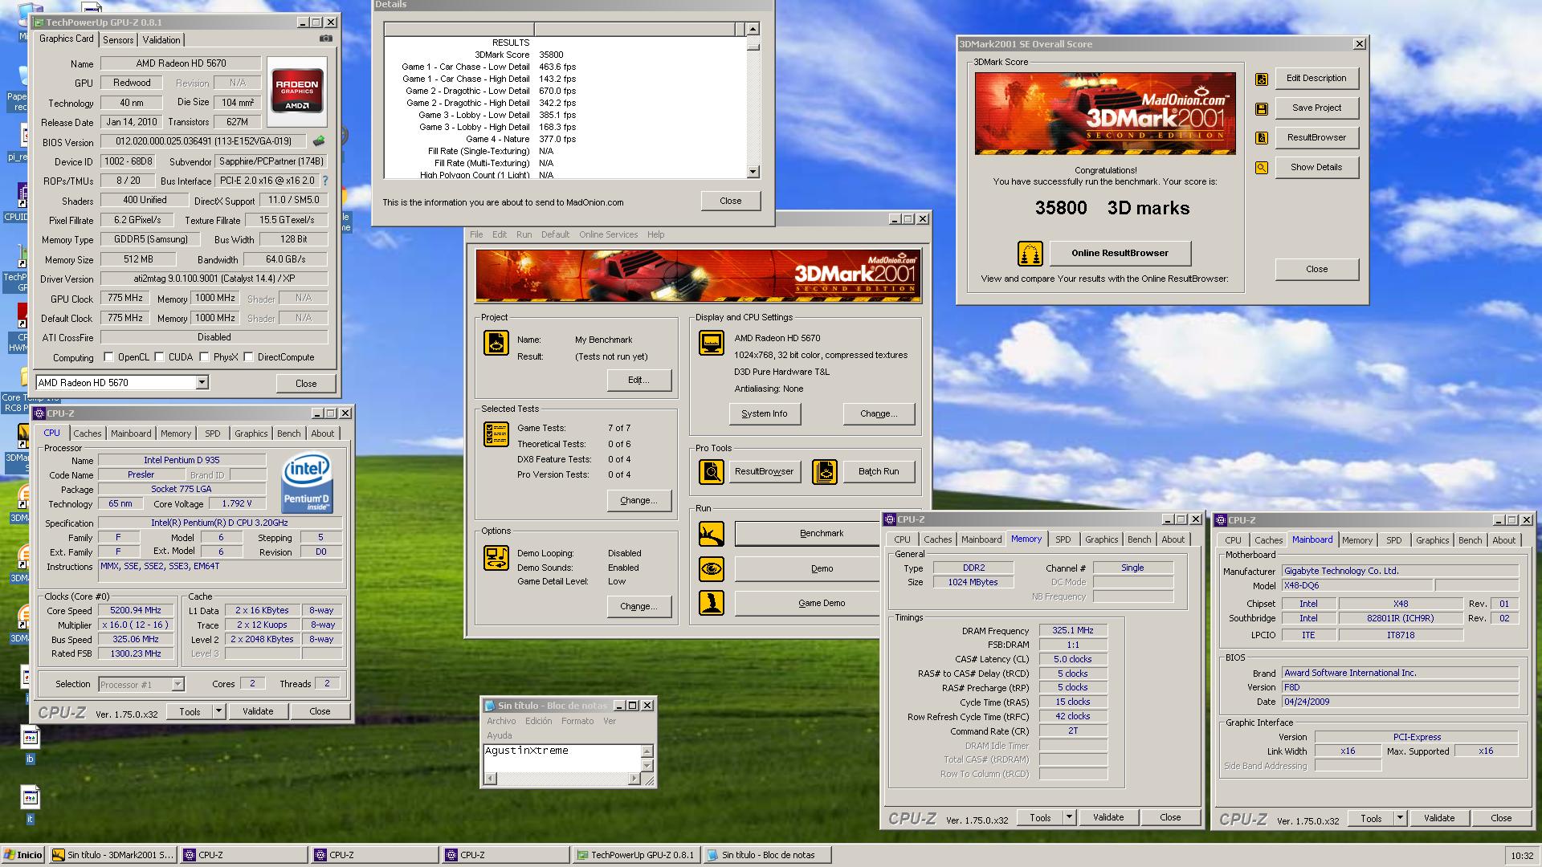
Task: Toggle the DirectCompute checkbox
Action: [249, 357]
